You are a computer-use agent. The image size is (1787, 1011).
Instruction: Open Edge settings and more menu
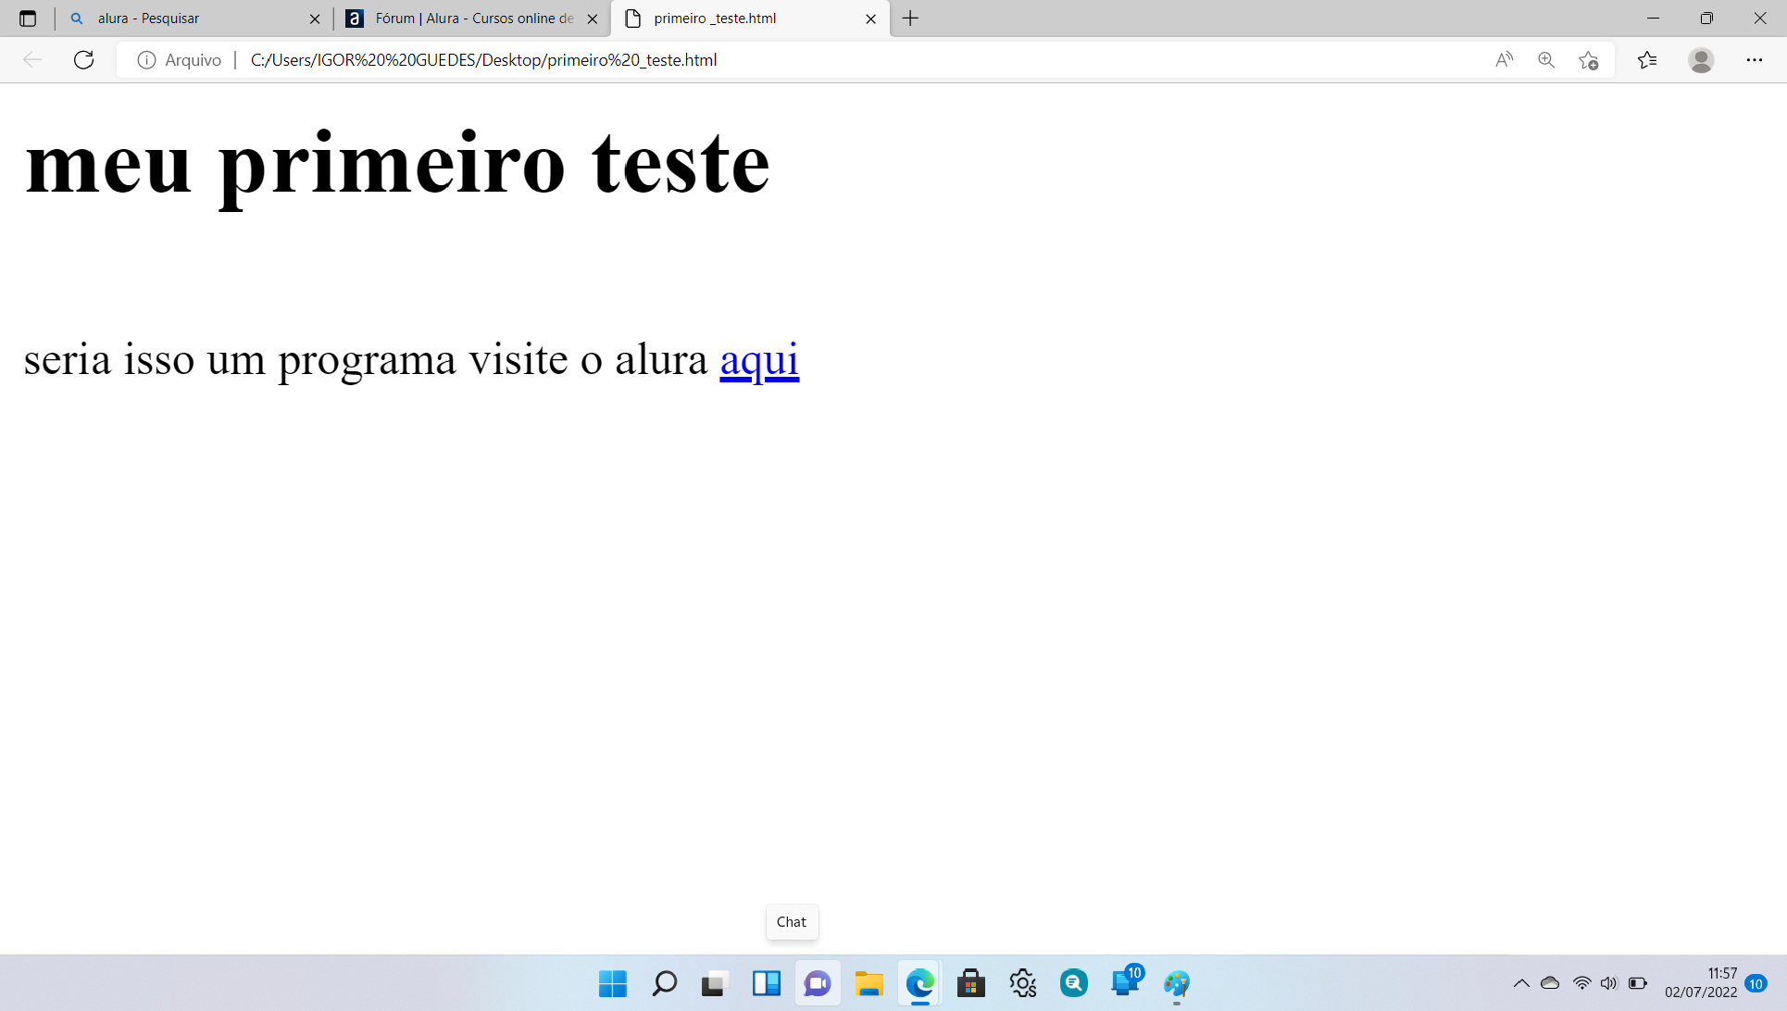(x=1755, y=60)
